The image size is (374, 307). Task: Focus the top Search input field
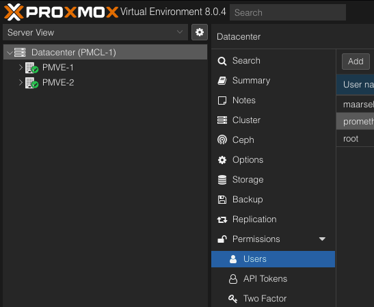click(288, 12)
